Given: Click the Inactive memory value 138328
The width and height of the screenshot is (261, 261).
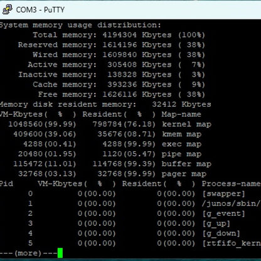Looking at the screenshot, I should pyautogui.click(x=122, y=75).
